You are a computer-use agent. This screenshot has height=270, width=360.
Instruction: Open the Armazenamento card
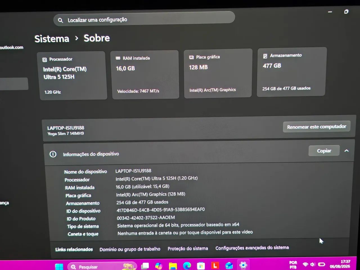(x=292, y=72)
